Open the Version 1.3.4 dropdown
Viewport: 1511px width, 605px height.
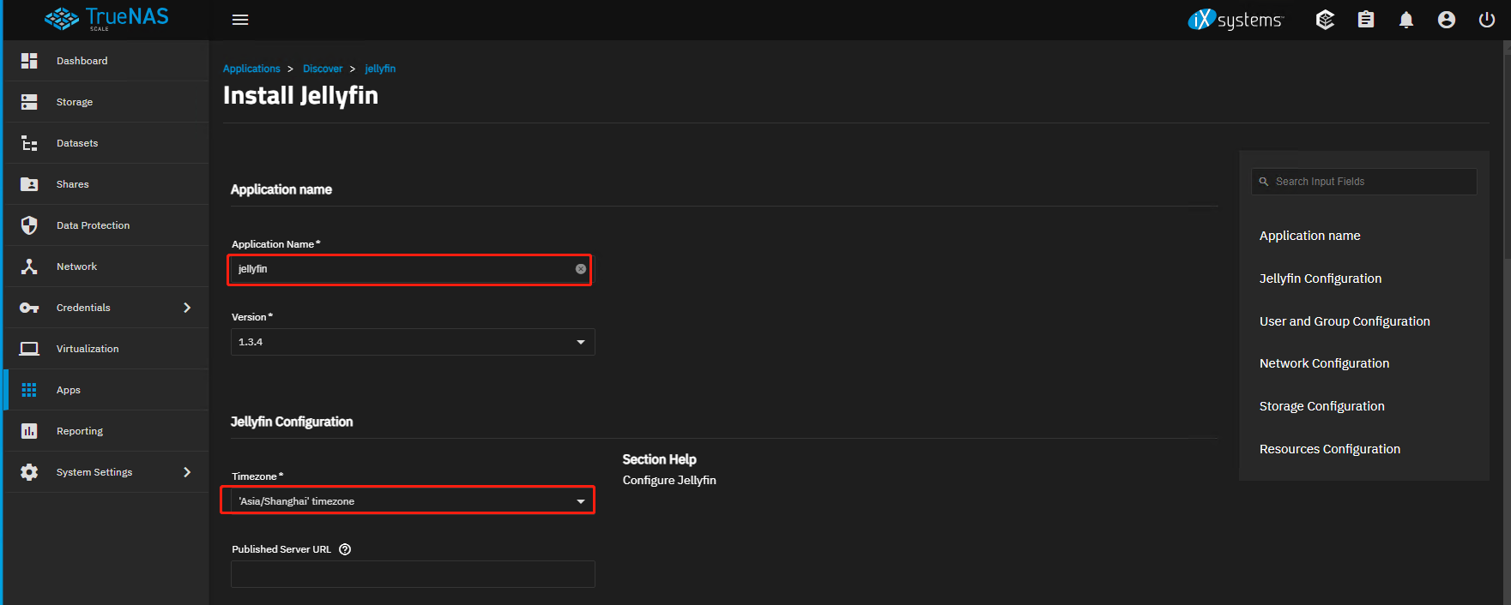coord(413,342)
